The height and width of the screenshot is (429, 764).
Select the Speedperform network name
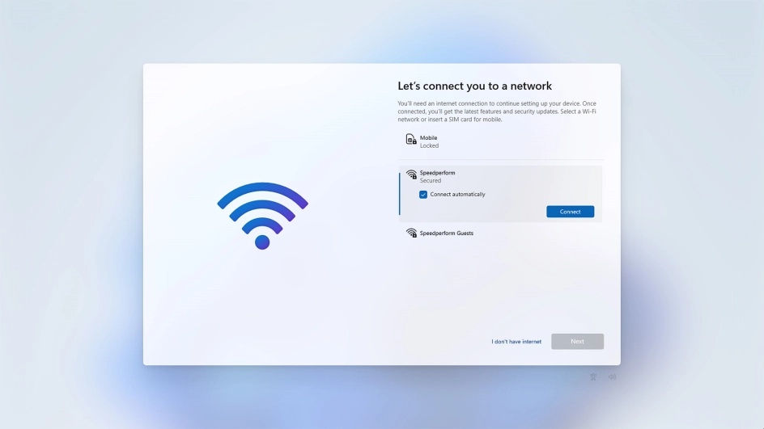coord(437,173)
